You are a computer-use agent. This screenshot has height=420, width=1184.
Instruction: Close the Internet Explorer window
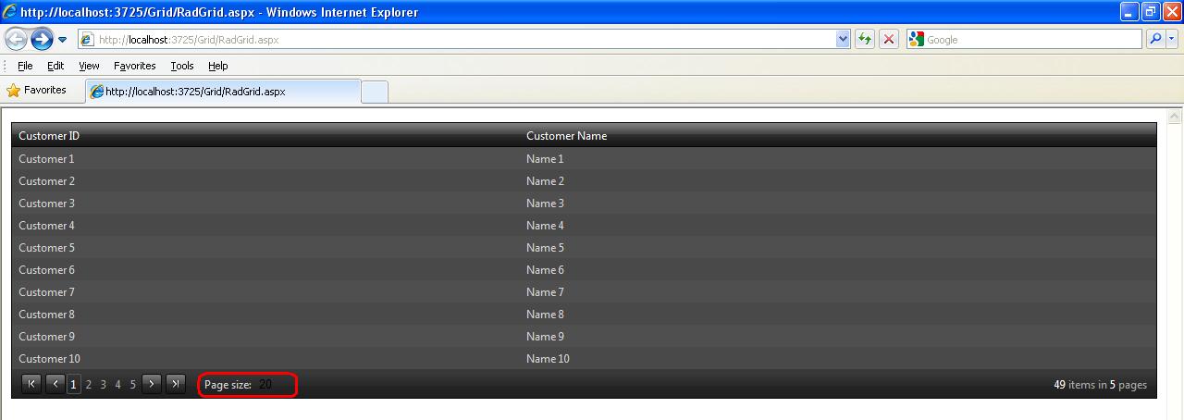[x=1172, y=12]
